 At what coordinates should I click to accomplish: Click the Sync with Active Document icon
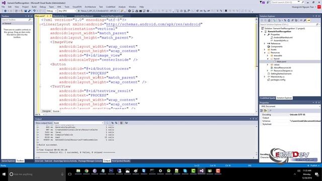(x=285, y=20)
